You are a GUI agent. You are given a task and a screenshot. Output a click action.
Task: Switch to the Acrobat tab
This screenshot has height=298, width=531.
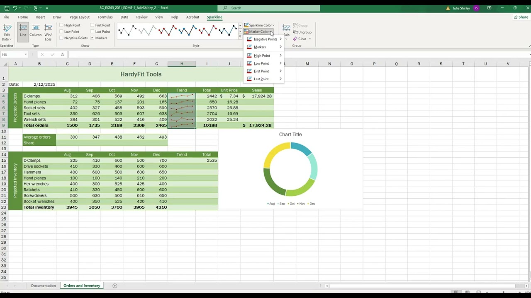click(x=192, y=17)
